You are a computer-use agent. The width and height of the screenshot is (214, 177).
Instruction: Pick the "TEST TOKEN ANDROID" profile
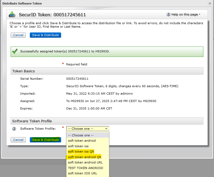point(86,168)
